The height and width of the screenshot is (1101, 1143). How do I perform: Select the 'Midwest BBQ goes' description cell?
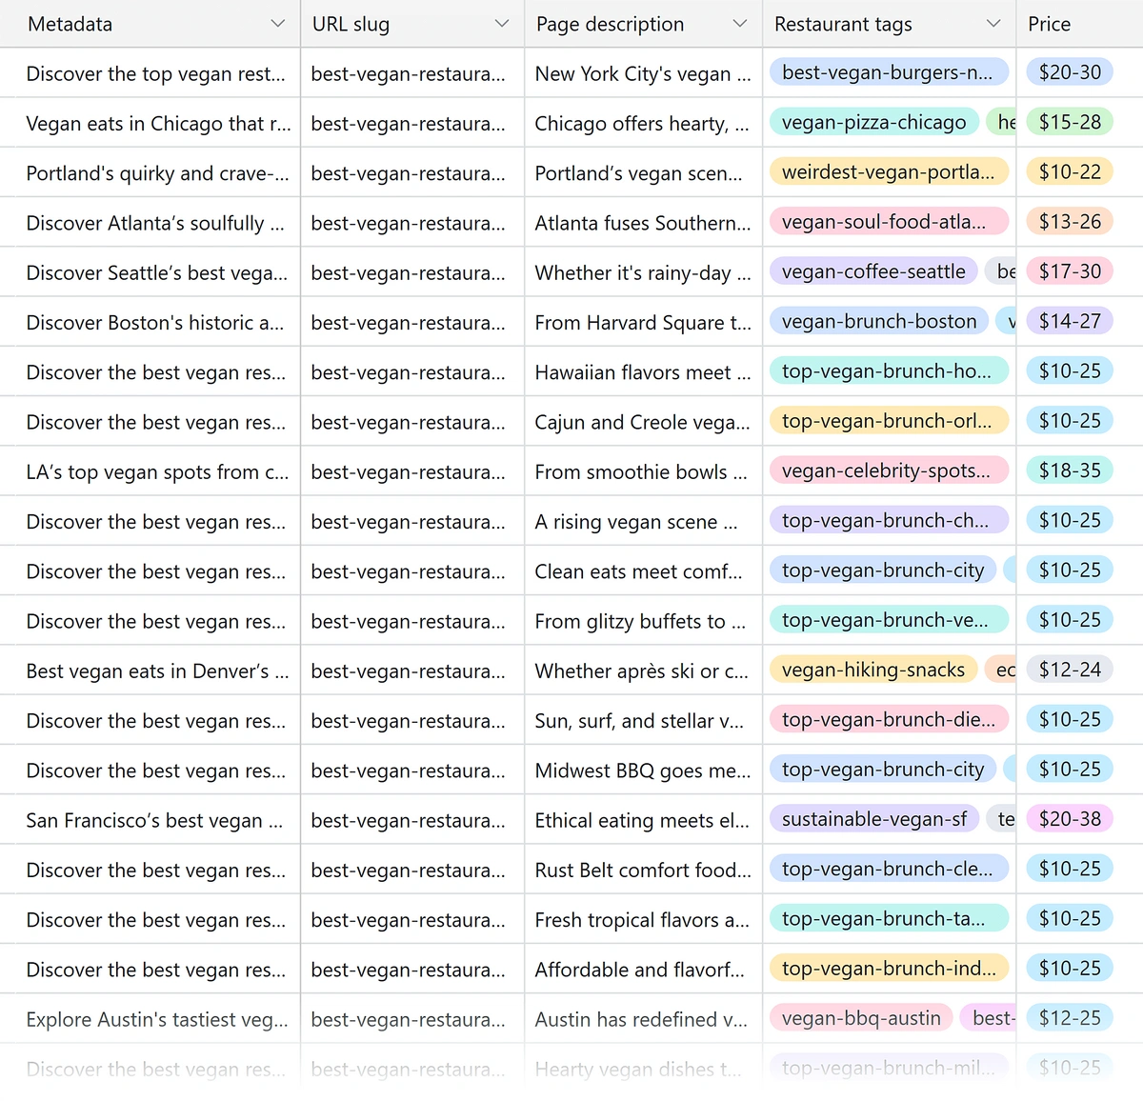pos(642,771)
